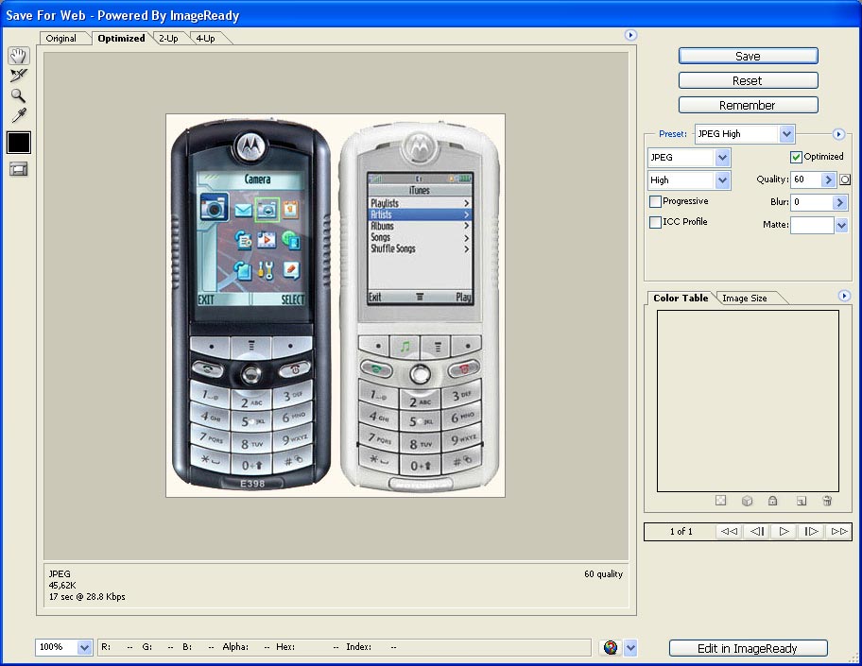Screen dimensions: 862x666
Task: Switch to the Optimized tab
Action: (121, 39)
